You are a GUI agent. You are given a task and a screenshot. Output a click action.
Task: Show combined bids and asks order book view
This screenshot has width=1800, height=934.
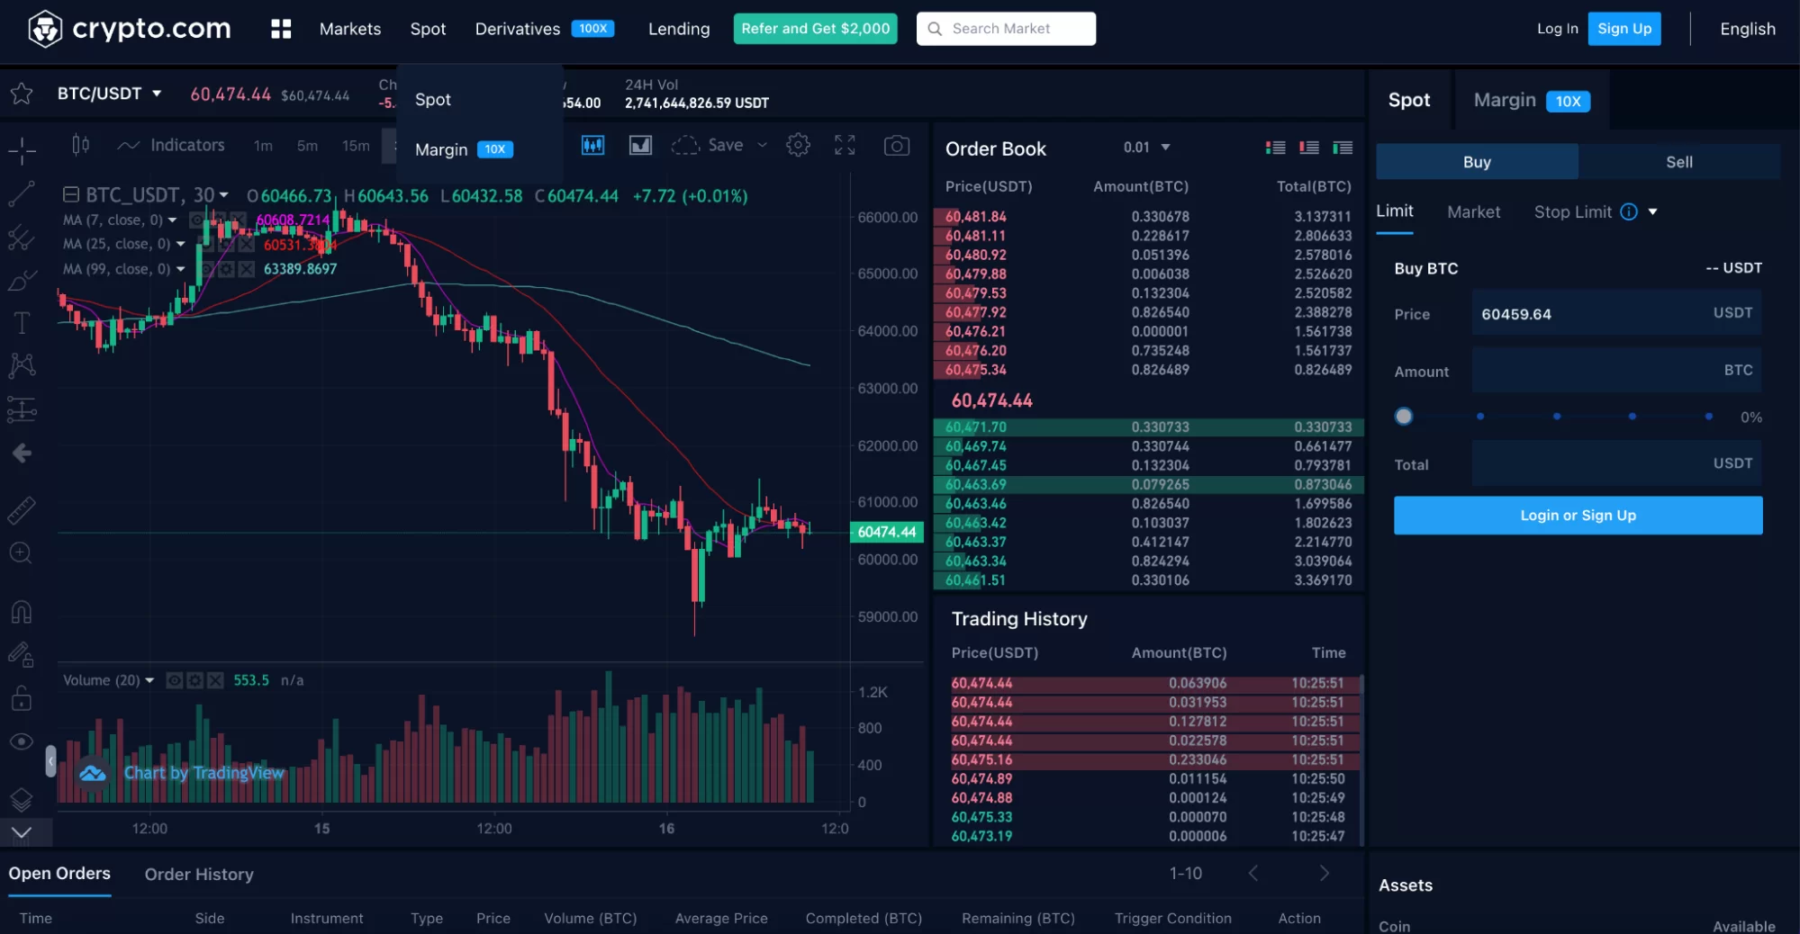[1275, 148]
